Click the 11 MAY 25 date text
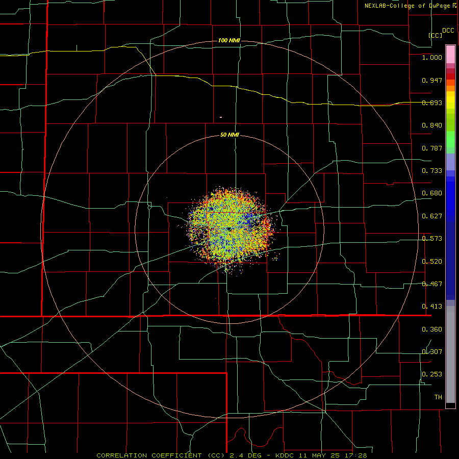This screenshot has width=459, height=459. (320, 455)
